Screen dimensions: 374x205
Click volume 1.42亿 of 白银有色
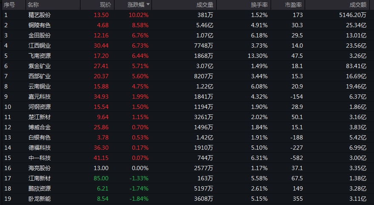(x=205, y=137)
